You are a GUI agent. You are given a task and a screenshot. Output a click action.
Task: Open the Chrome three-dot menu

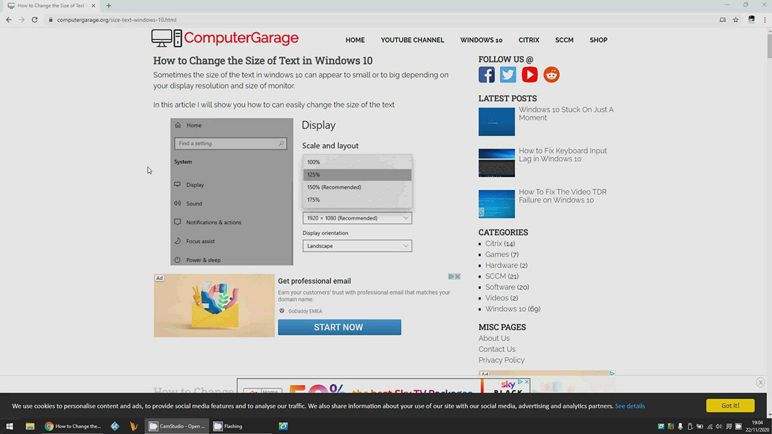(x=765, y=20)
